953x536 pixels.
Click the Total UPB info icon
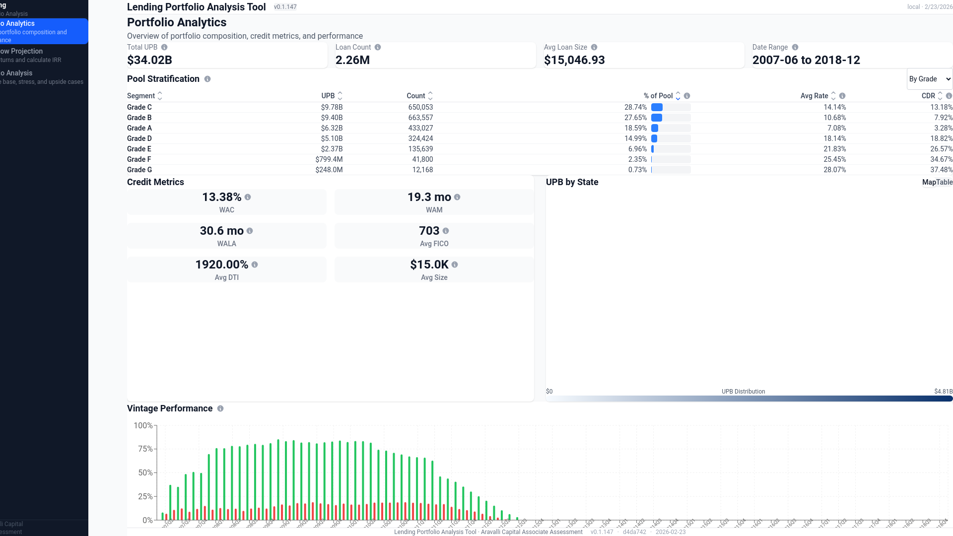click(x=164, y=47)
